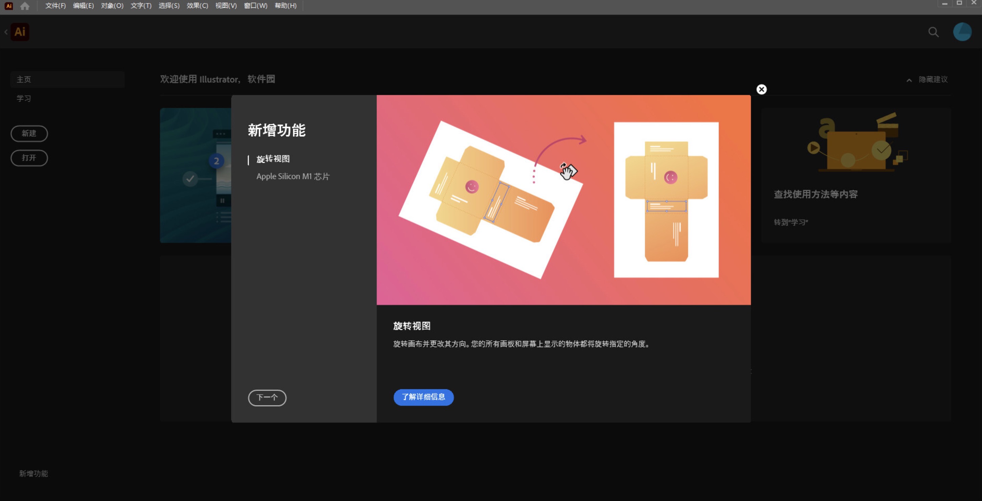Open the 效果(C) menu
This screenshot has height=501, width=982.
click(x=197, y=6)
